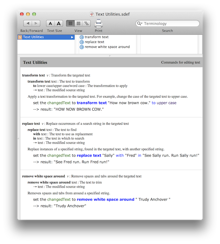220x244 pixels.
Task: Click the remove white space around definition heading
Action: tap(43, 176)
